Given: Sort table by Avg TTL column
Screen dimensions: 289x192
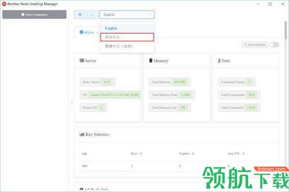Looking at the screenshot, I should click(x=236, y=153).
